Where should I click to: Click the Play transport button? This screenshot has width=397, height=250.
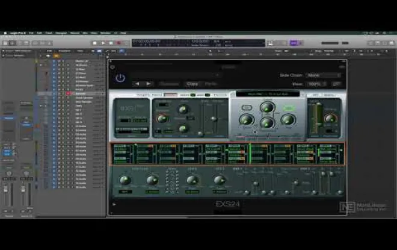point(103,43)
